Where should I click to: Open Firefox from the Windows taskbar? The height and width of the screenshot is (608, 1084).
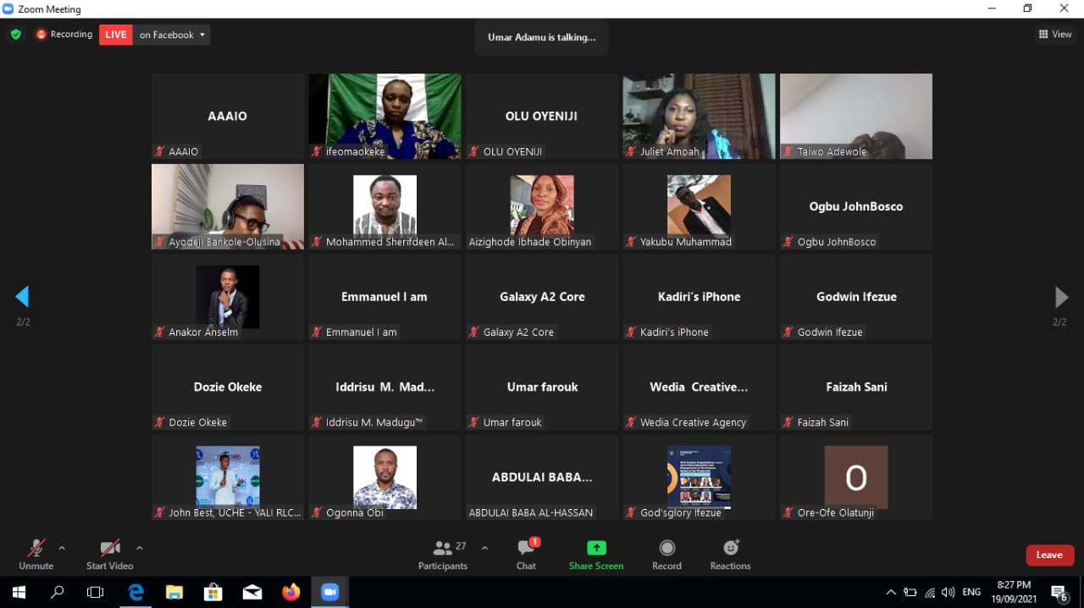pyautogui.click(x=291, y=592)
